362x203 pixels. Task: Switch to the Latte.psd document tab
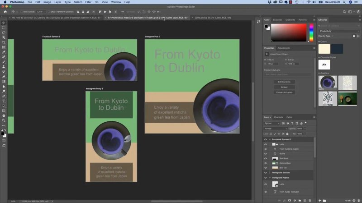click(x=213, y=18)
